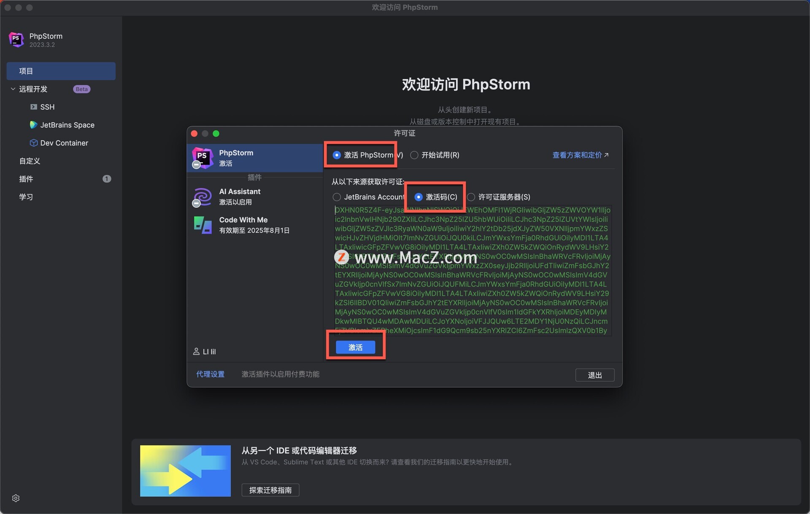810x514 pixels.
Task: Open 查看方案和定价 link
Action: 580,155
